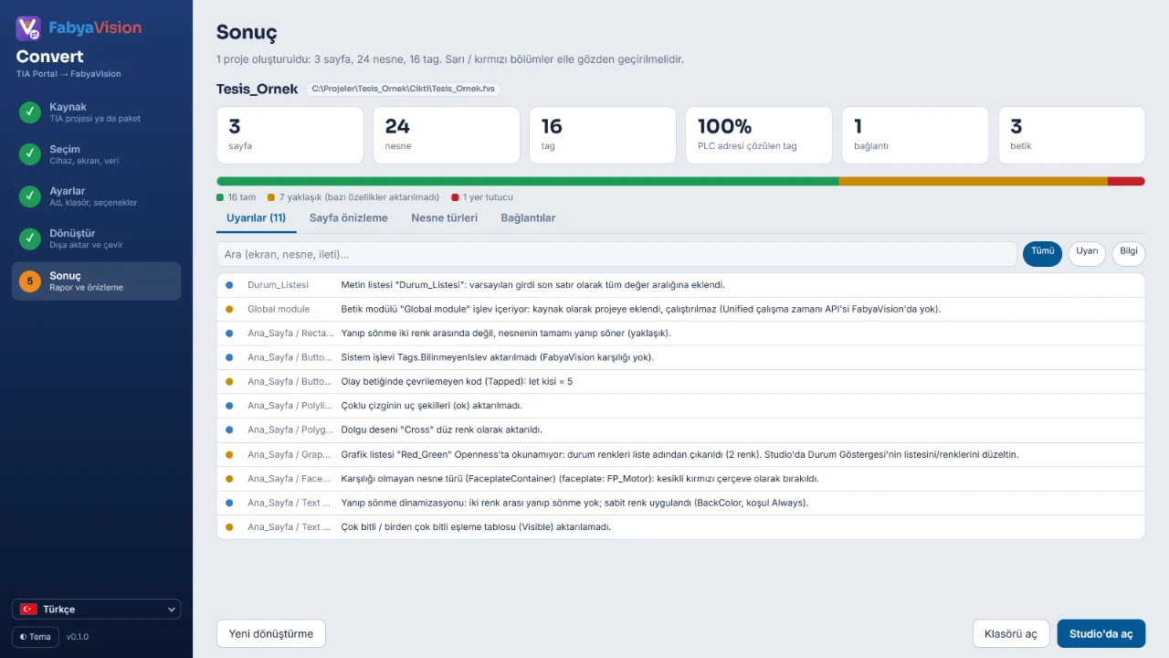Show the Bağlantılar tab
1169x658 pixels.
point(528,218)
